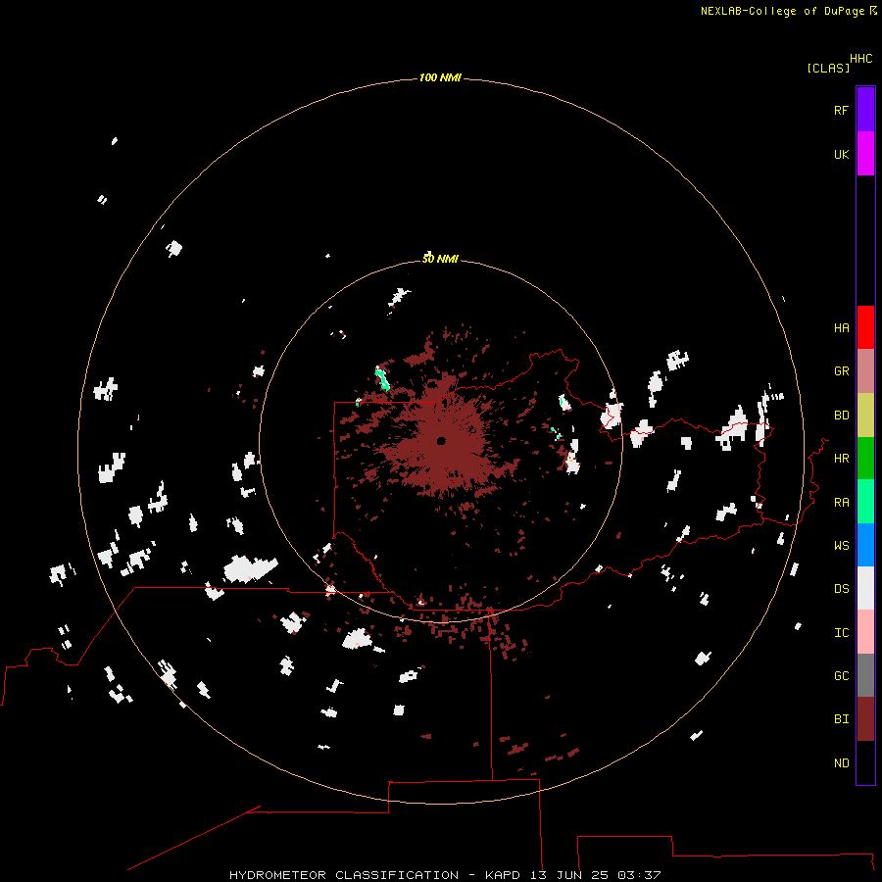Image resolution: width=882 pixels, height=882 pixels.
Task: Click the BI legend label
Action: (841, 719)
